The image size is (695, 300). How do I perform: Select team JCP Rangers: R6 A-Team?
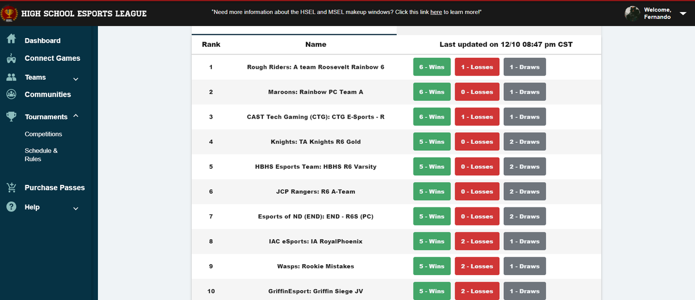pos(316,191)
